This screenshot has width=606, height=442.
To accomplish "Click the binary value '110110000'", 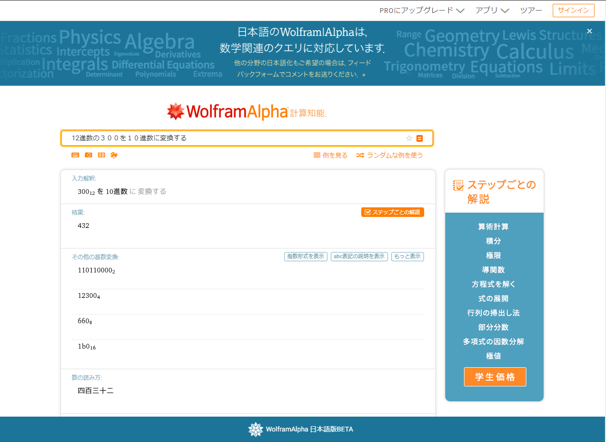I will [x=96, y=271].
